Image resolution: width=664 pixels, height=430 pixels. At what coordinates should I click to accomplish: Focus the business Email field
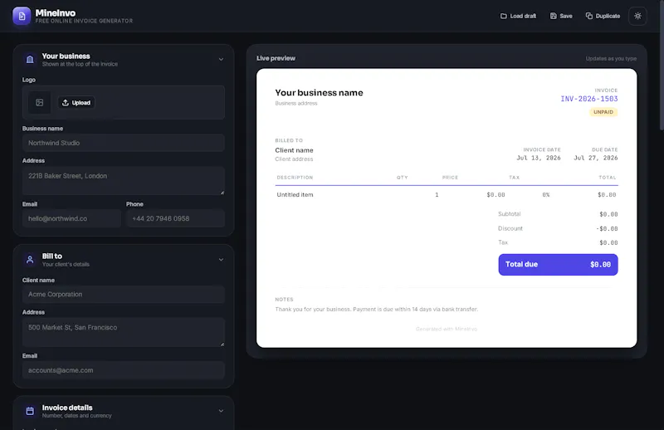pos(71,218)
